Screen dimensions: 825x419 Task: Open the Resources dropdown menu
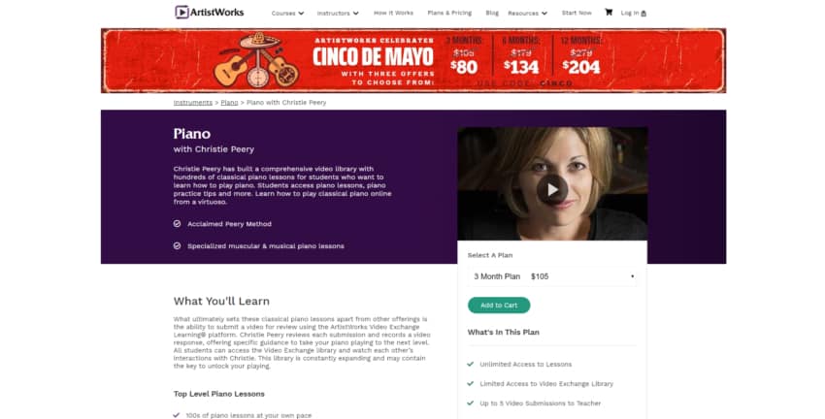tap(527, 14)
